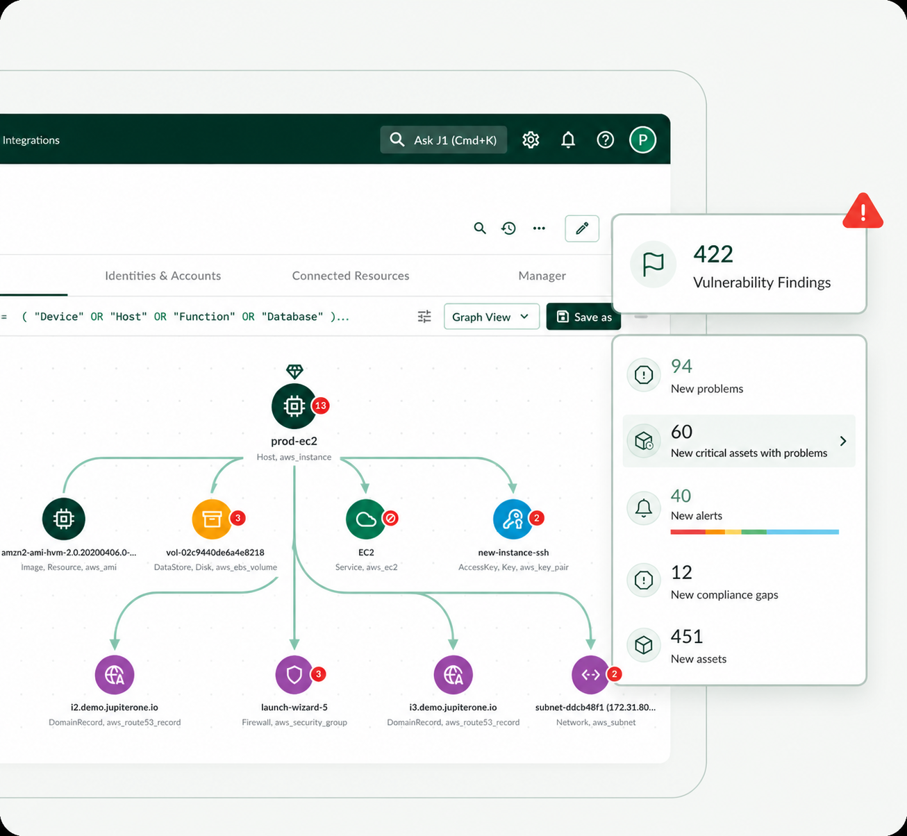
Task: Open the filter sliders icon
Action: 424,317
